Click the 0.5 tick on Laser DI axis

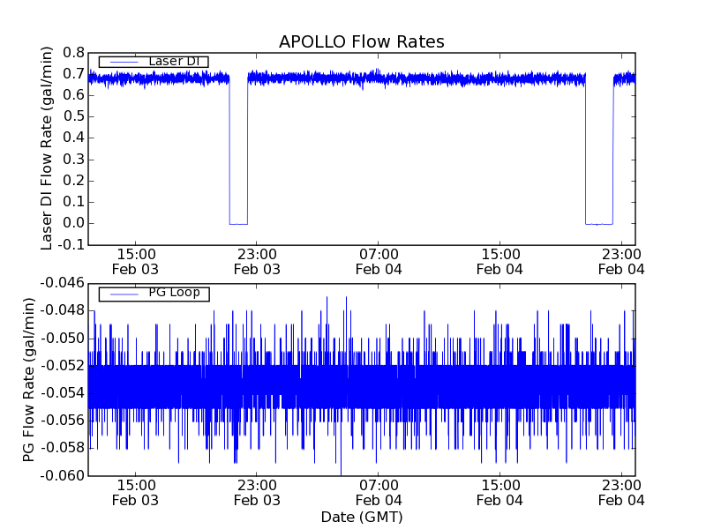(74, 116)
